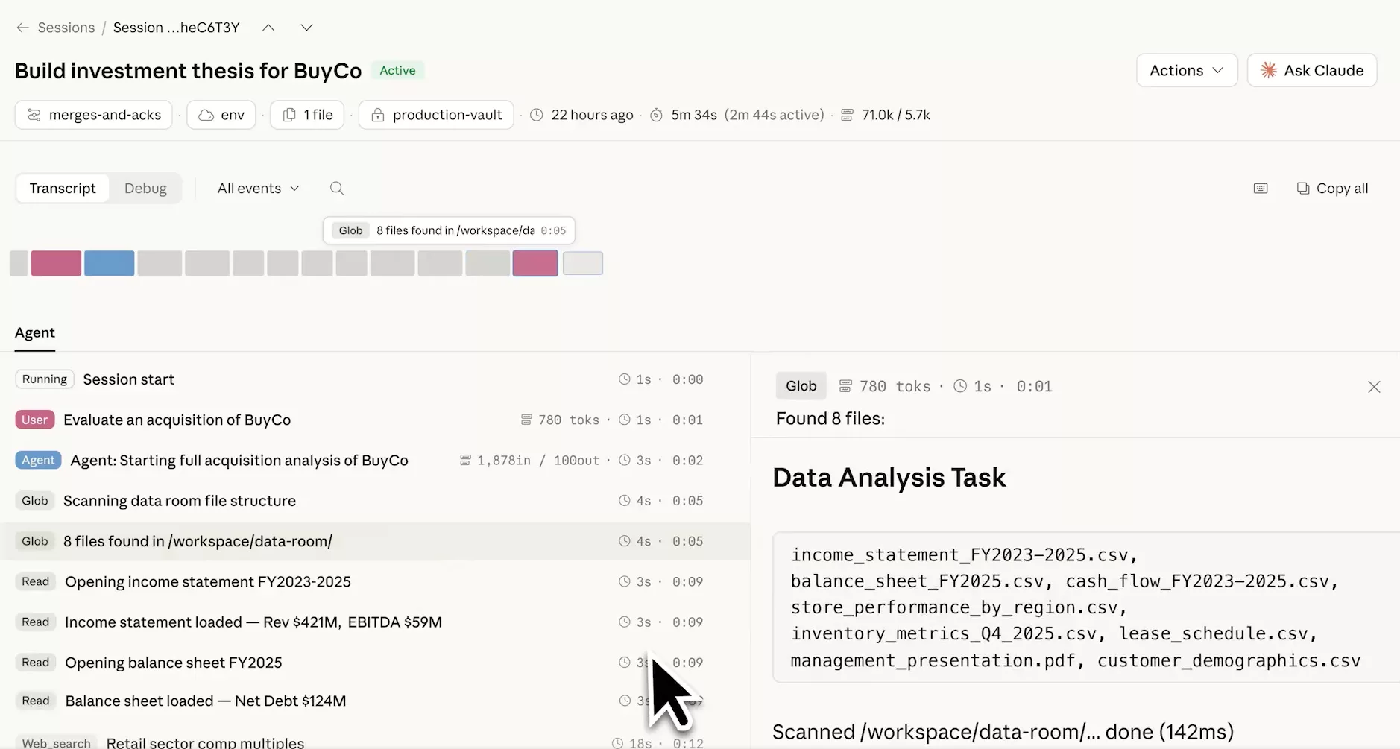The height and width of the screenshot is (749, 1400).
Task: Switch to the Debug tab
Action: (x=145, y=189)
